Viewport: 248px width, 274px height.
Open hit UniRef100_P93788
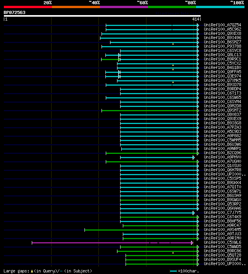point(222,46)
